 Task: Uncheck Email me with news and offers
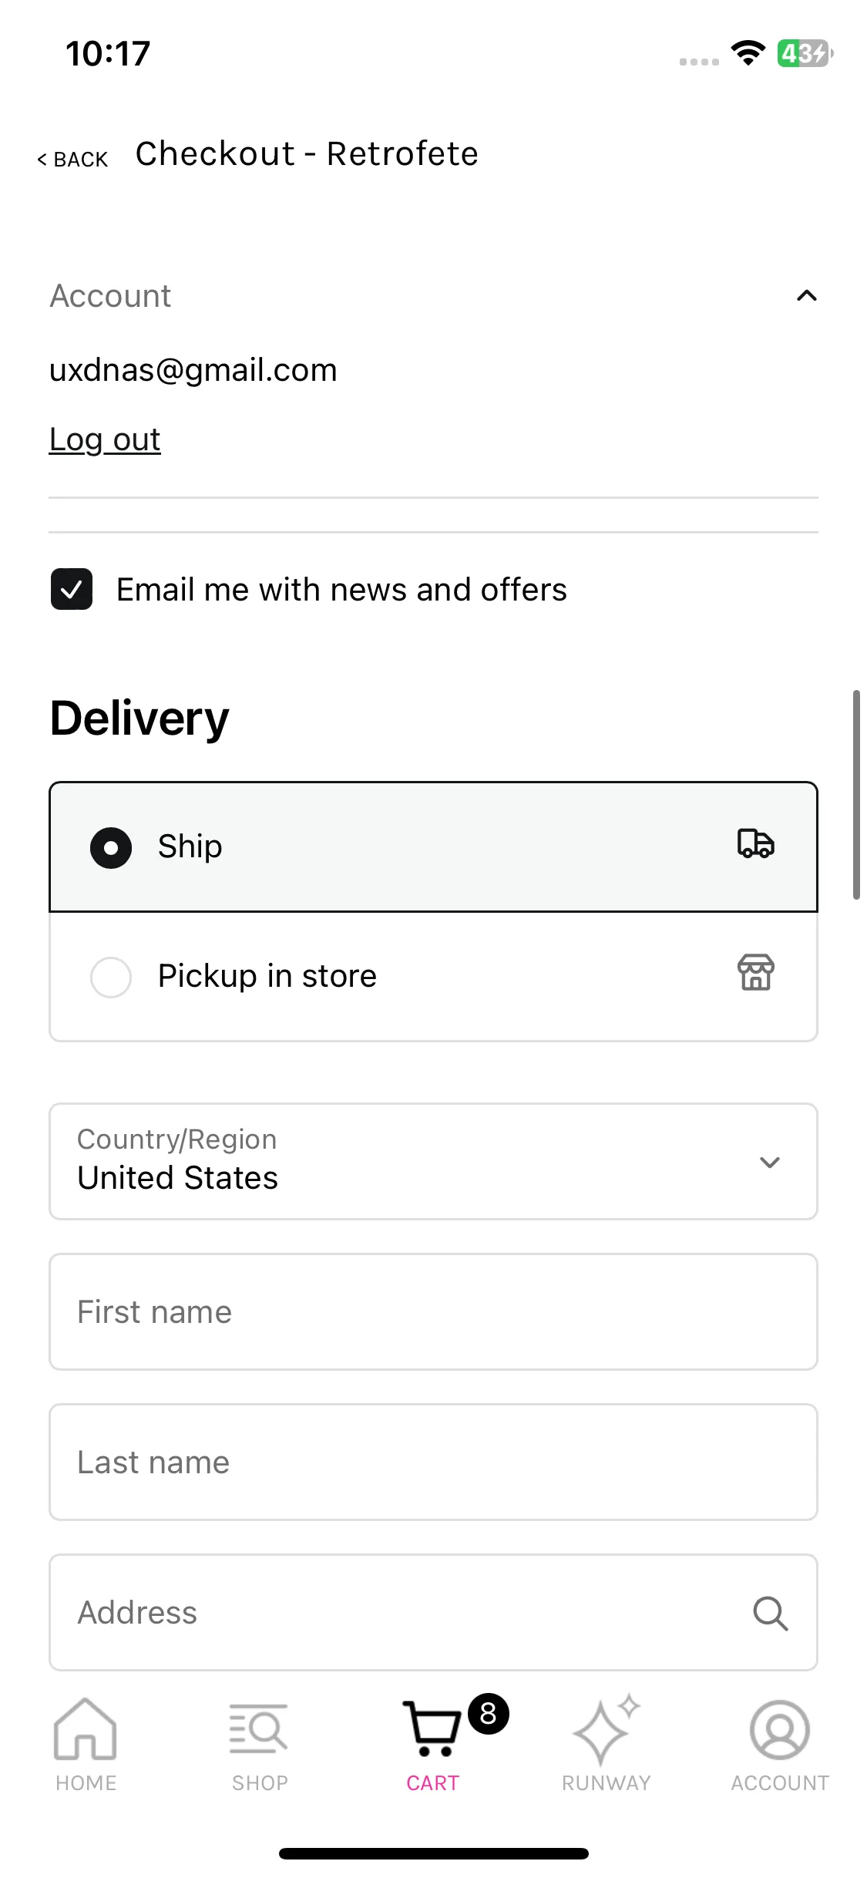[72, 589]
